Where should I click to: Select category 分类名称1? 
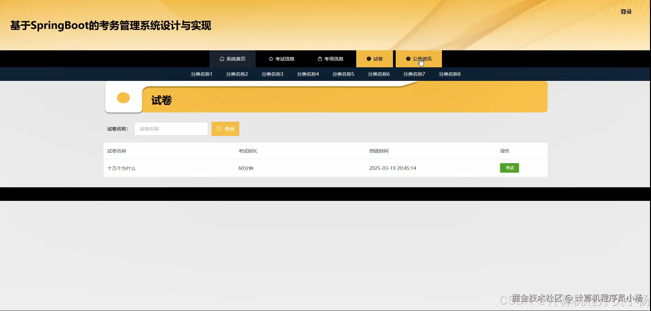(202, 74)
